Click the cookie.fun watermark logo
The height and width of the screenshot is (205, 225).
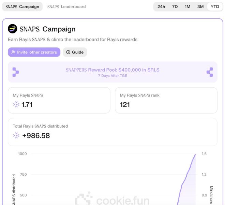pyautogui.click(x=84, y=200)
